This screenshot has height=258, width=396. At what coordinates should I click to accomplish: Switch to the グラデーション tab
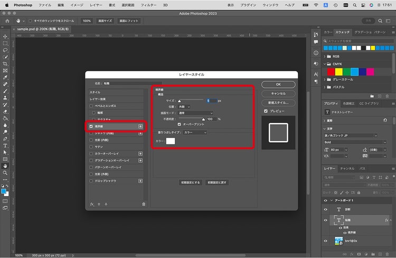(363, 32)
